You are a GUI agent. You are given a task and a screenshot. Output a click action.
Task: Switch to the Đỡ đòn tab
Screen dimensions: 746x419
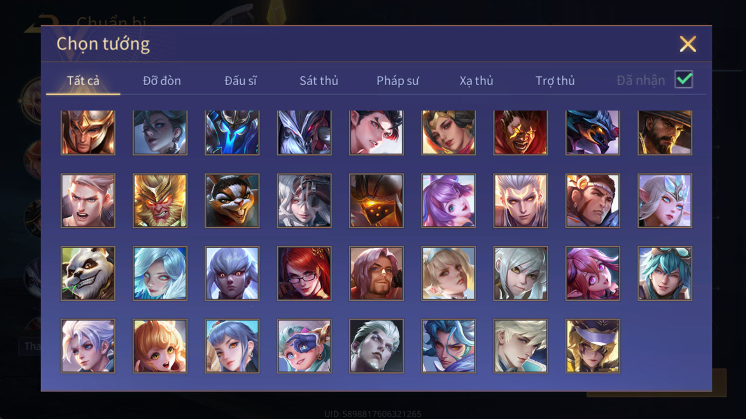[162, 81]
